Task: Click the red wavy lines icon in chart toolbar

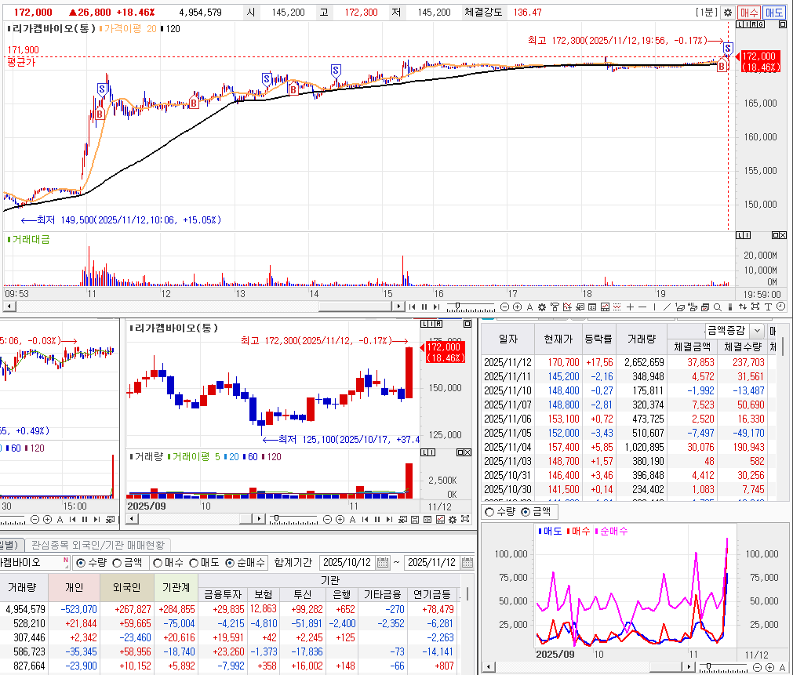Action: [617, 307]
